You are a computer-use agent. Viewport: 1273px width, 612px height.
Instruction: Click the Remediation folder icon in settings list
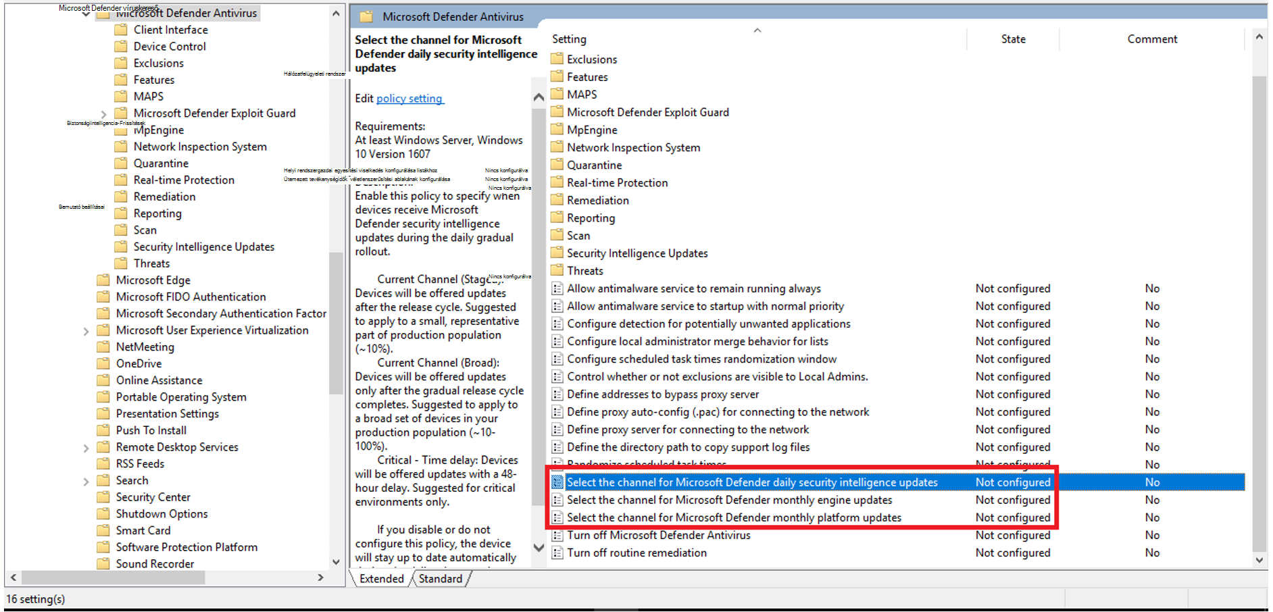click(557, 201)
